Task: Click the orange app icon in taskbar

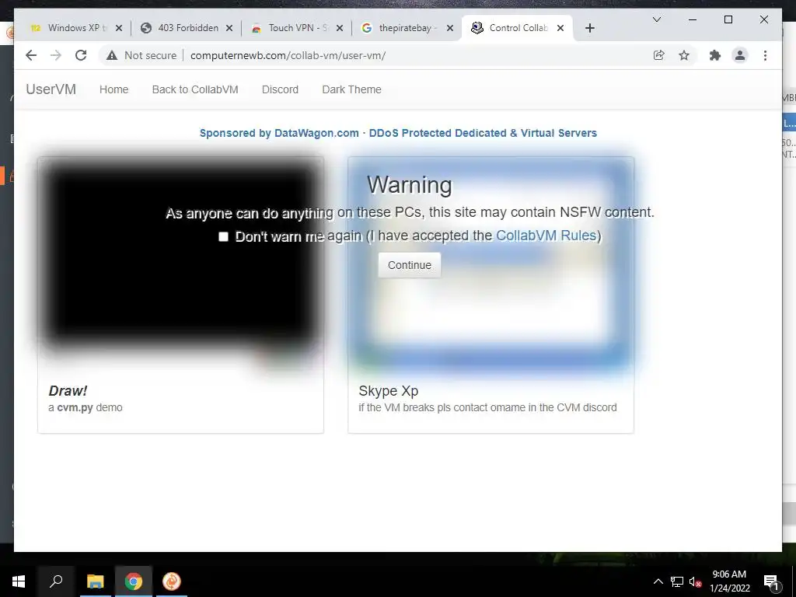Action: click(172, 581)
